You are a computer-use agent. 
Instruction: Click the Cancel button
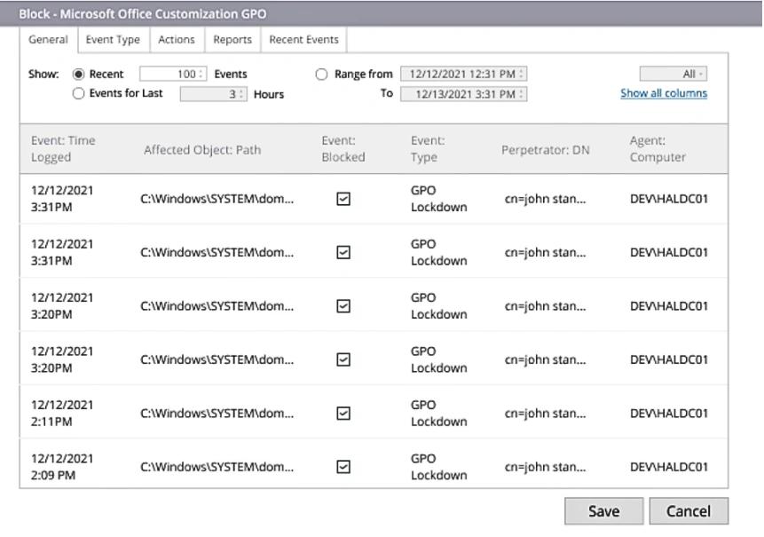click(x=689, y=510)
